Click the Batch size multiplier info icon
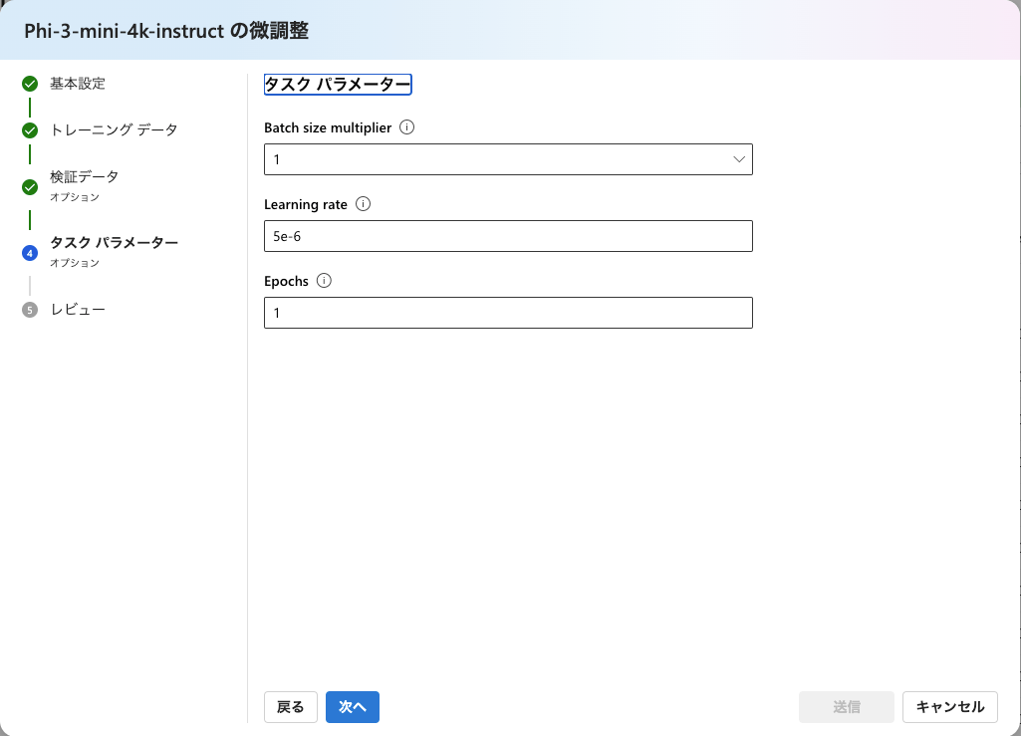The width and height of the screenshot is (1021, 736). pos(407,127)
